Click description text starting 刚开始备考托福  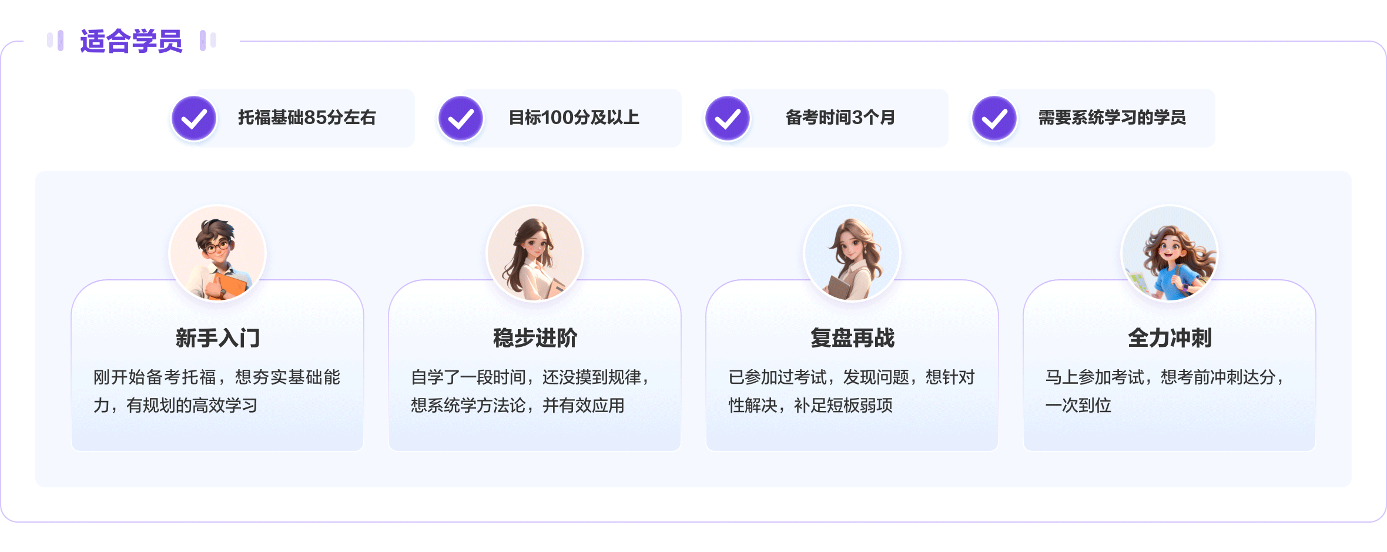coord(217,391)
